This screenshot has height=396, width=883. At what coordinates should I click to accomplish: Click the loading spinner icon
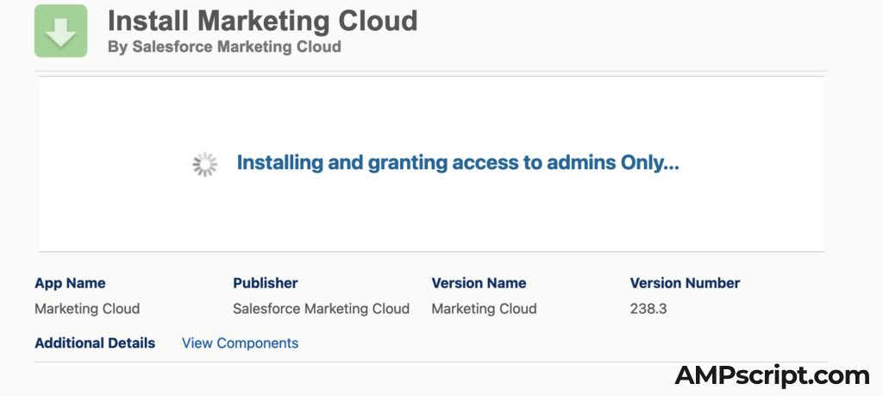[204, 164]
